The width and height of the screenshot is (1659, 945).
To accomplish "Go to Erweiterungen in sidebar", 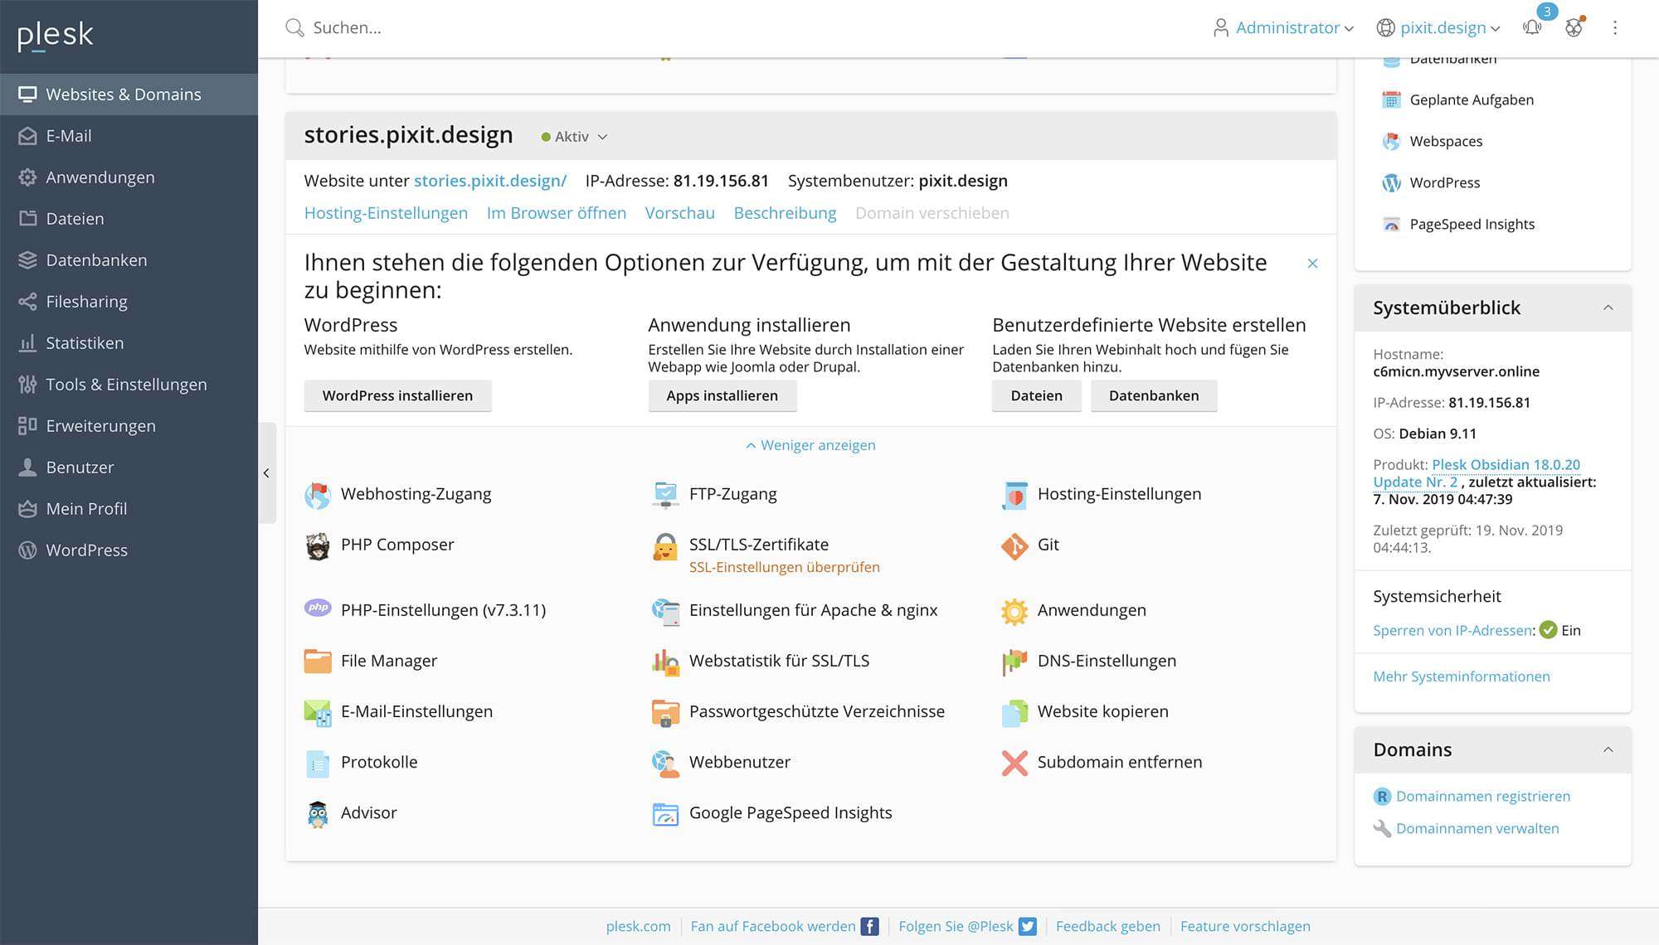I will click(100, 426).
